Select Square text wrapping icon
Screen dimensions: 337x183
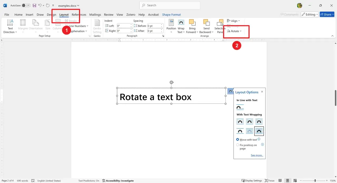pyautogui.click(x=240, y=122)
